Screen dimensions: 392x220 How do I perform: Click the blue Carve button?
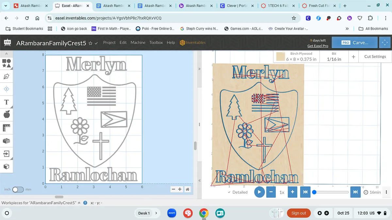(355, 42)
